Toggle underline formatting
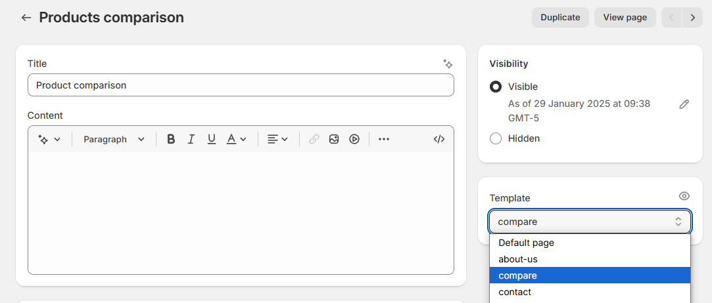The image size is (712, 303). click(212, 139)
